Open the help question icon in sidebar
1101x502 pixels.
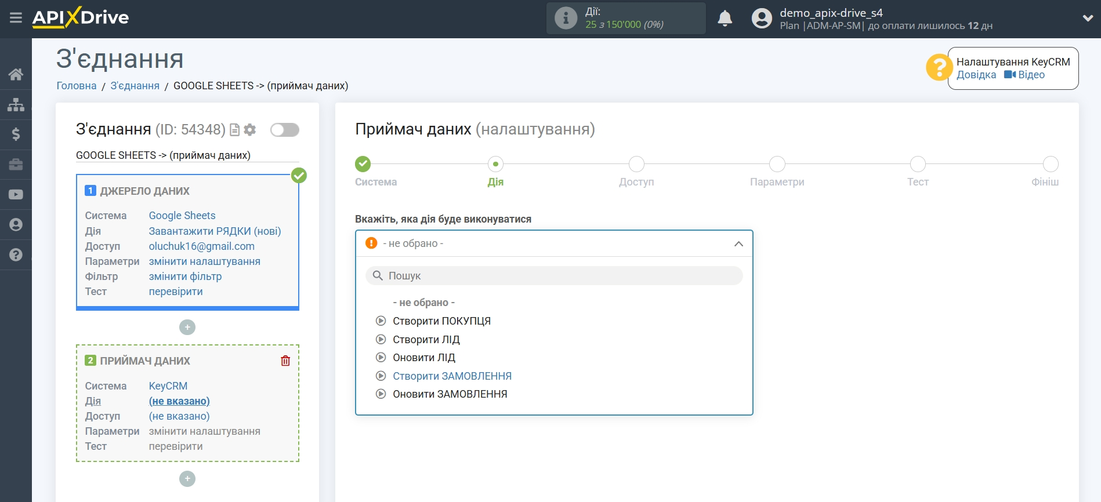point(16,255)
